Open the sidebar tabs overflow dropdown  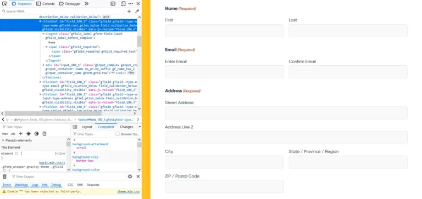point(140,127)
